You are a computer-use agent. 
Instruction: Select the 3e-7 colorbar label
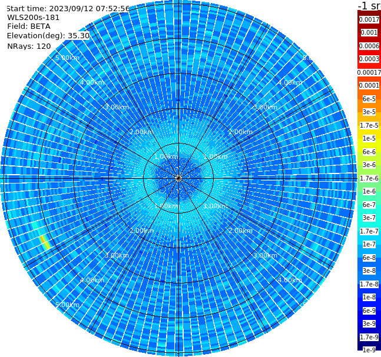[x=369, y=218]
